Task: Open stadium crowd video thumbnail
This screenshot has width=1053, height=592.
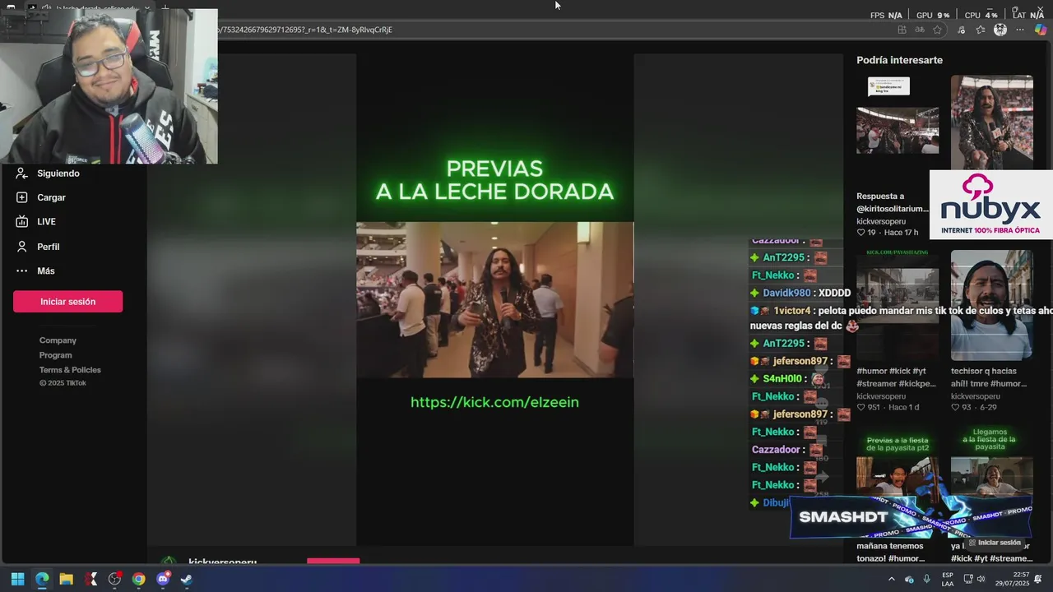Action: tap(898, 130)
